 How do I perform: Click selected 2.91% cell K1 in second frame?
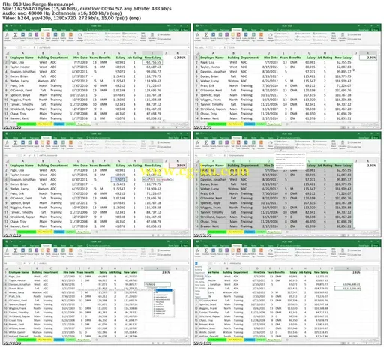click(368, 58)
